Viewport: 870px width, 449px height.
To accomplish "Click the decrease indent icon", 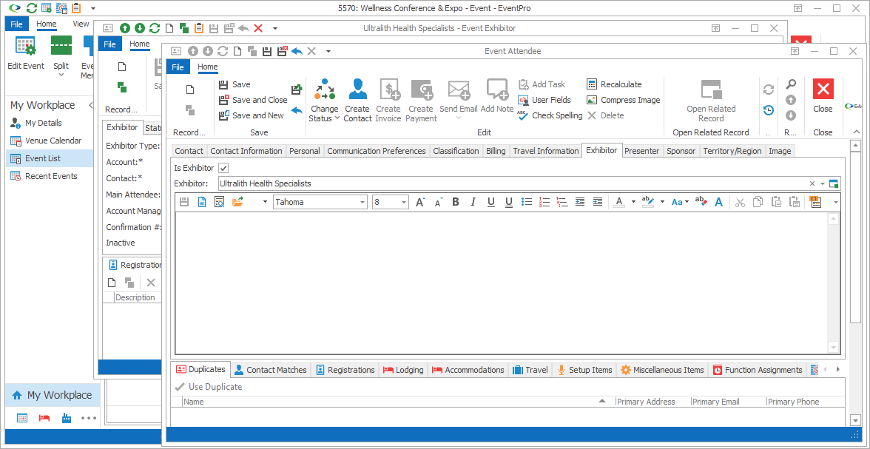I will (580, 203).
